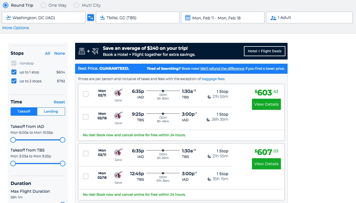Image resolution: width=356 pixels, height=203 pixels.
Task: Expand More Options under the search fields
Action: [x=16, y=28]
